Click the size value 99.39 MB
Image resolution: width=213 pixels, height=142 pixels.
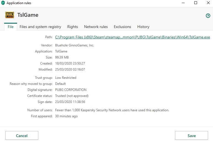coord(62,57)
